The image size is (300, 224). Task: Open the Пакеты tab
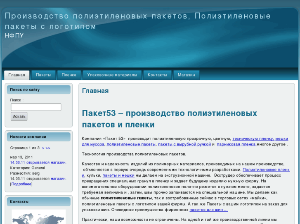43,75
